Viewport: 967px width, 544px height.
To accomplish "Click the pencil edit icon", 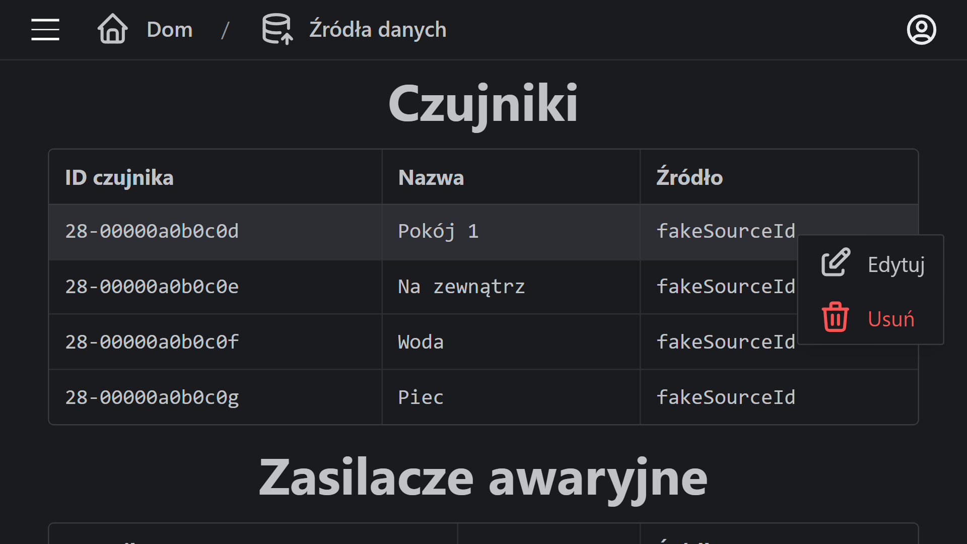I will coord(836,262).
